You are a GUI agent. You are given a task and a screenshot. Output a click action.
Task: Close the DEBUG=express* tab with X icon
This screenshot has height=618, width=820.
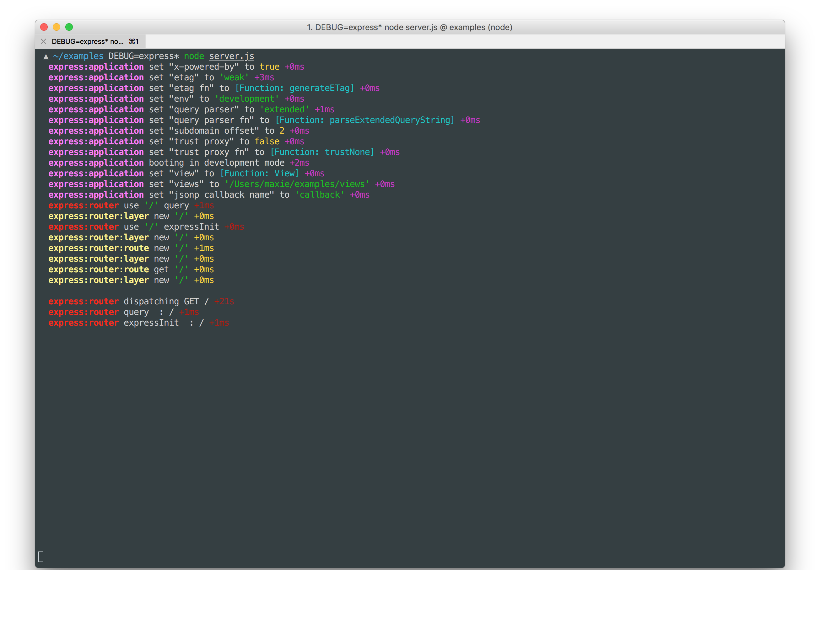pyautogui.click(x=43, y=41)
